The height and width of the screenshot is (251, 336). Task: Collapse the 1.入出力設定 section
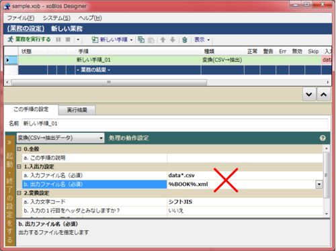tap(19, 166)
